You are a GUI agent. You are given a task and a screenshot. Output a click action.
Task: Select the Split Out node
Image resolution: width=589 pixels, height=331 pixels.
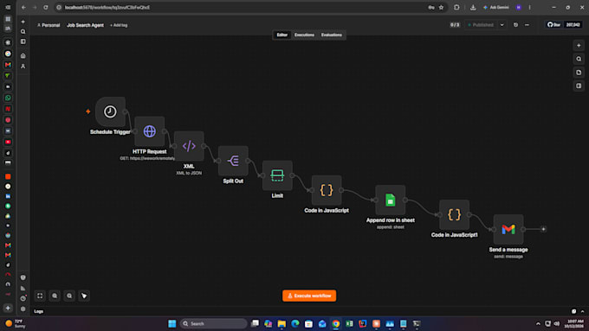coord(233,161)
